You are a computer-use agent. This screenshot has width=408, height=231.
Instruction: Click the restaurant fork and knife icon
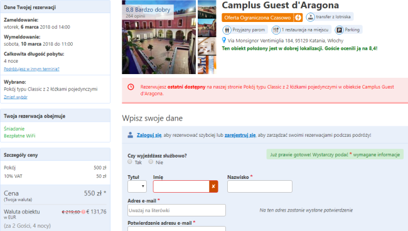276,30
